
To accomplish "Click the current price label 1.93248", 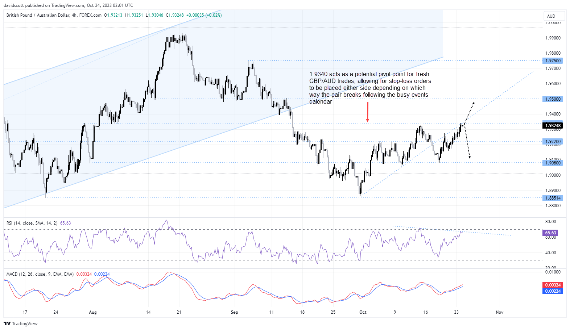I will point(553,126).
